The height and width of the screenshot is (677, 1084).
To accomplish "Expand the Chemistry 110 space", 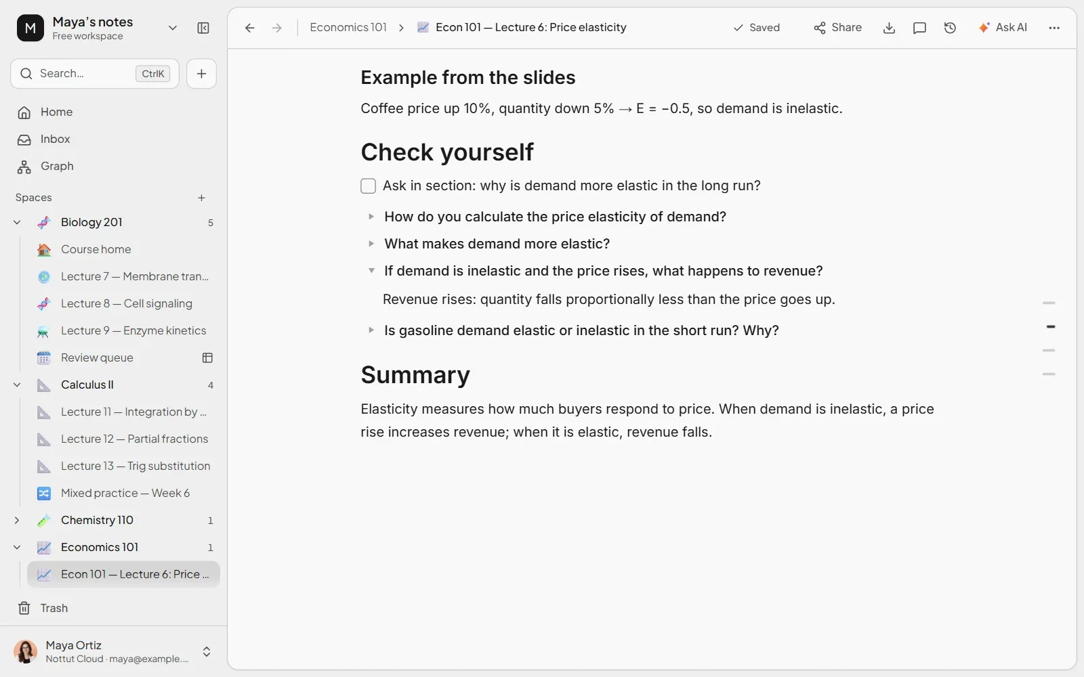I will pyautogui.click(x=17, y=520).
